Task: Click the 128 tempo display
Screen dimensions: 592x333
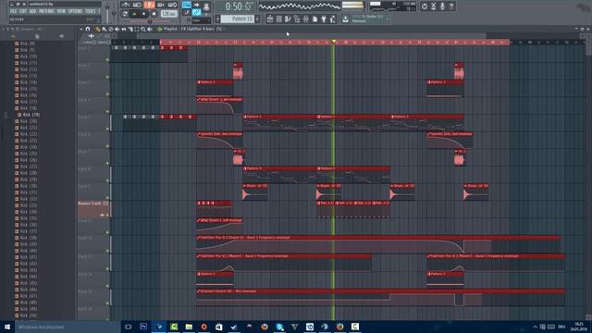Action: click(x=168, y=14)
